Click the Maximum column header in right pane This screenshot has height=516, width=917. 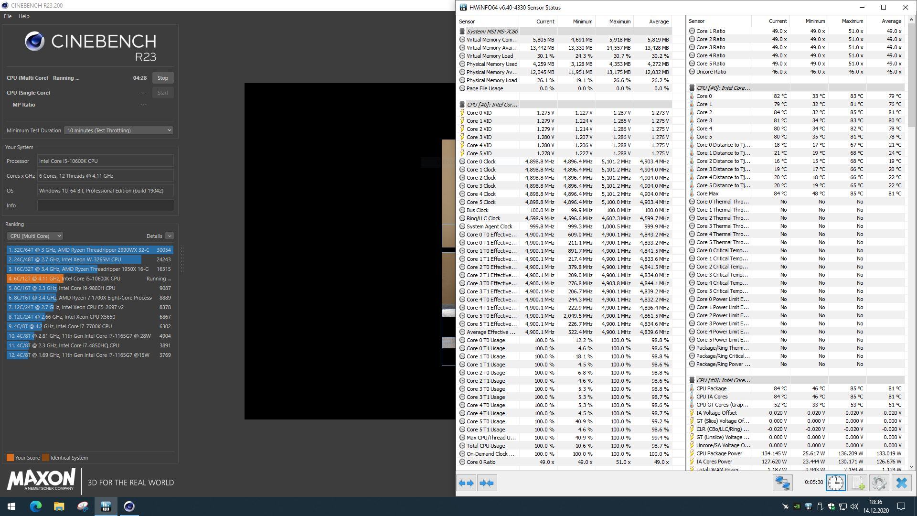(846, 21)
